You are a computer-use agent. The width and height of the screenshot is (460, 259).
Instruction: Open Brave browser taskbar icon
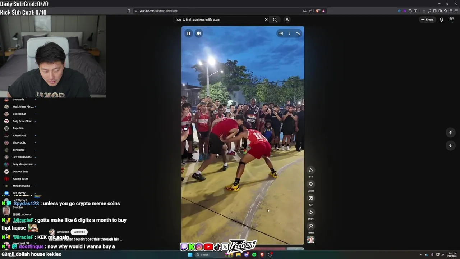[x=262, y=255]
